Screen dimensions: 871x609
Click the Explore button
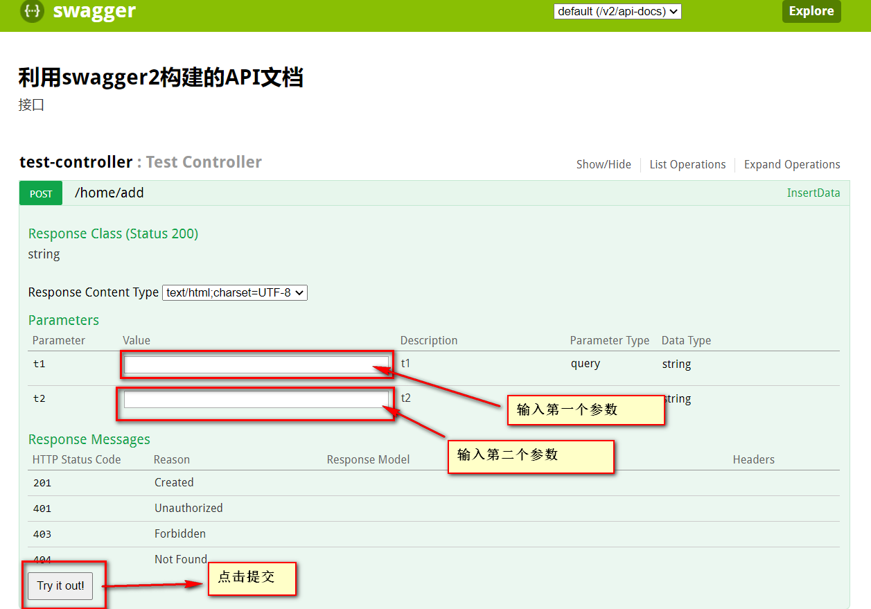pyautogui.click(x=811, y=11)
